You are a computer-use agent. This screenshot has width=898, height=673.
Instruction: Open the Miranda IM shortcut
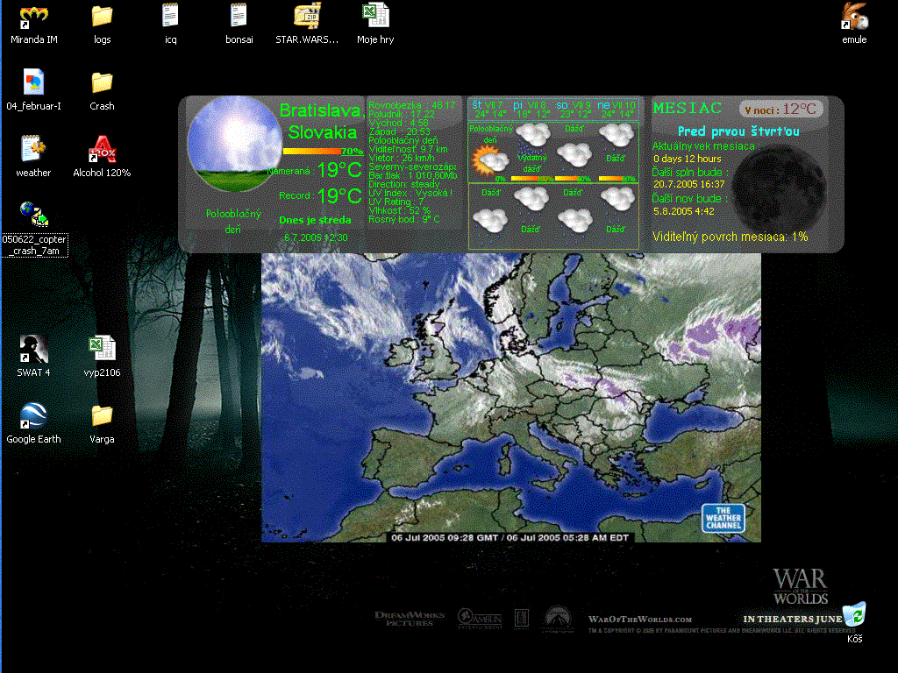click(x=33, y=24)
